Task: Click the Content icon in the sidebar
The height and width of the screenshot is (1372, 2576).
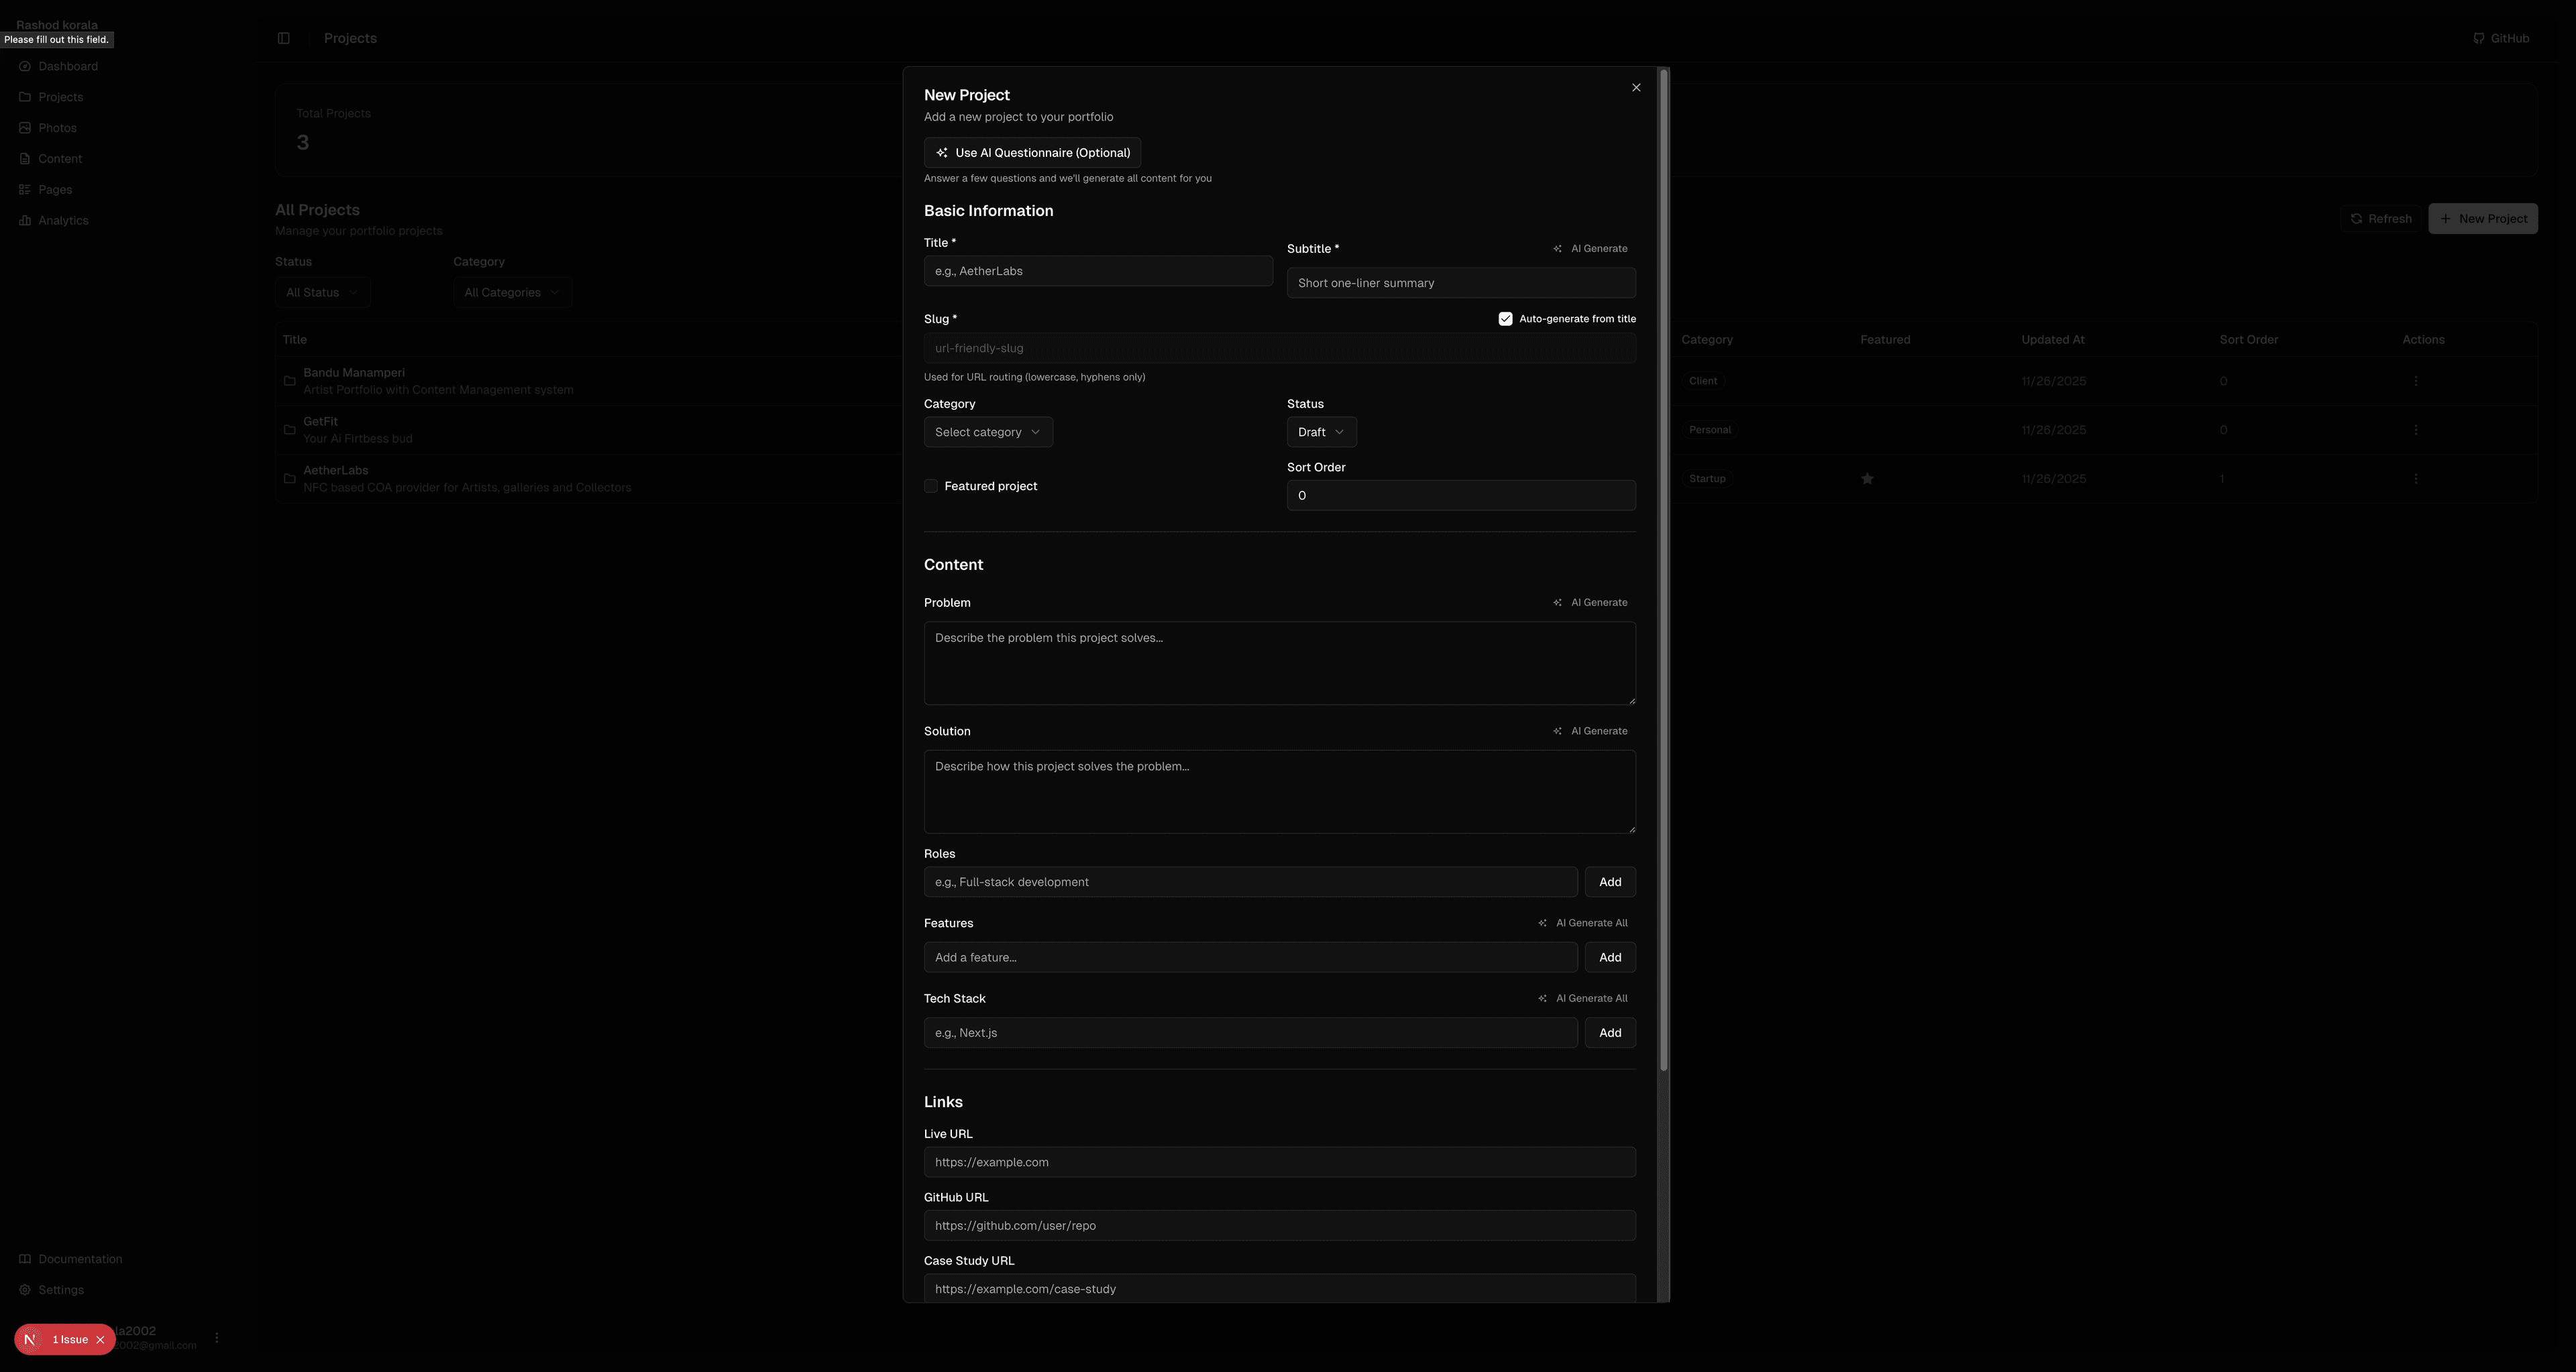Action: 25,158
